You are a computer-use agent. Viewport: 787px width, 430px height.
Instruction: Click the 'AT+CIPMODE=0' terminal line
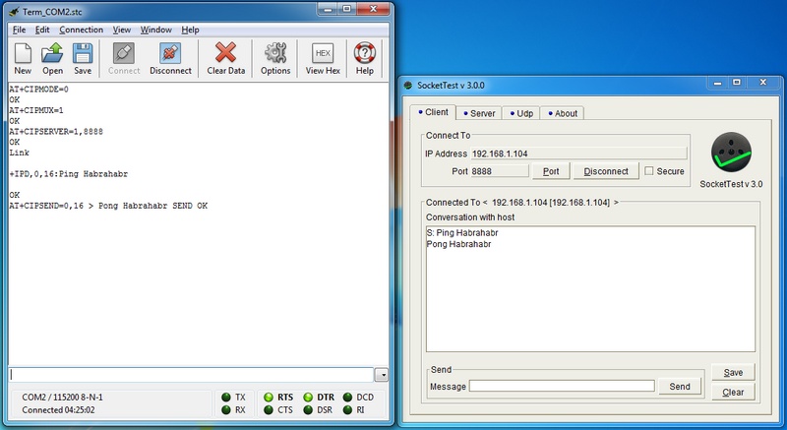pyautogui.click(x=38, y=90)
